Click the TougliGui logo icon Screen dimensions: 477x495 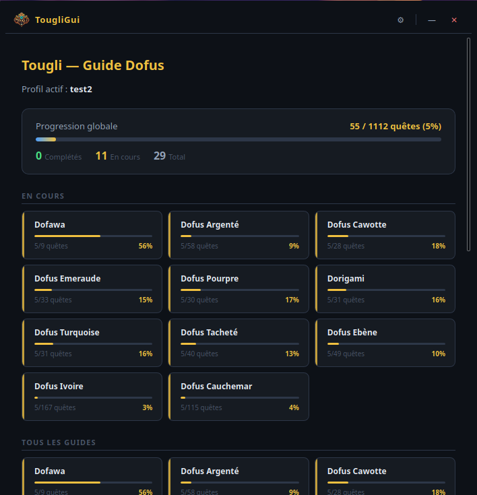[22, 20]
